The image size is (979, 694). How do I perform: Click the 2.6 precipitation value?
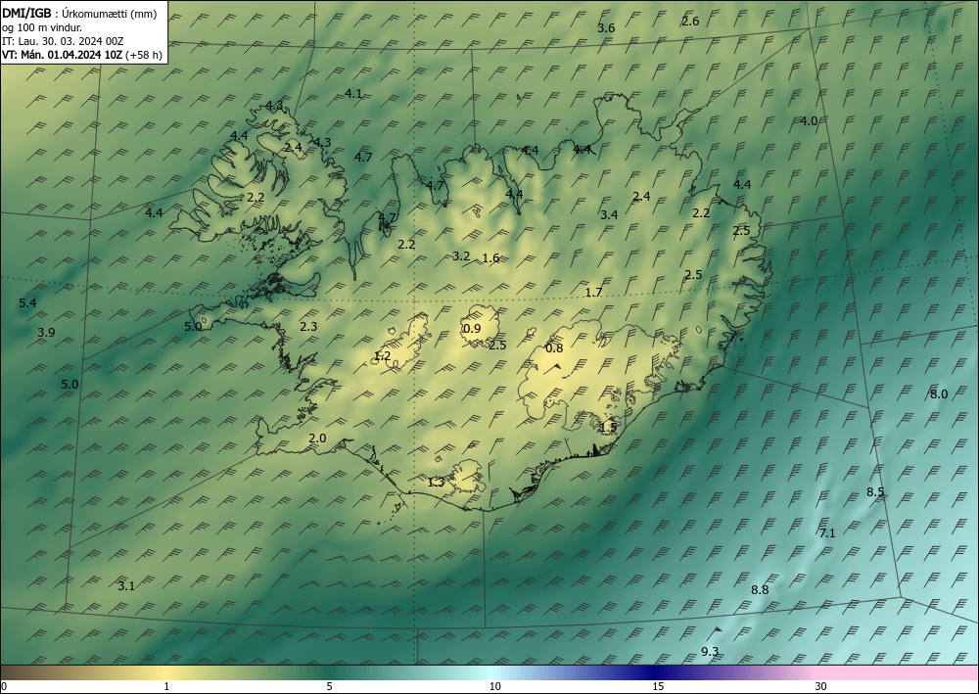pos(690,22)
